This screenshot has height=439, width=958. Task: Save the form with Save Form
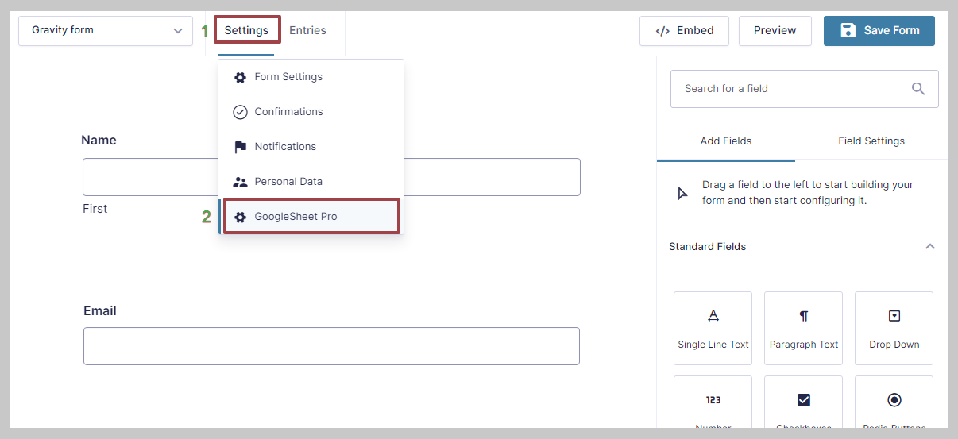(879, 30)
